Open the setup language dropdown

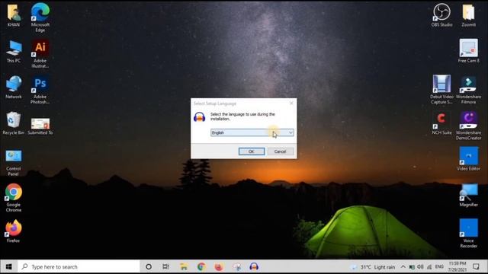(252, 132)
